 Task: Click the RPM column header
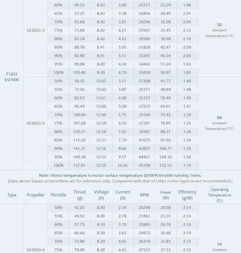(x=144, y=195)
